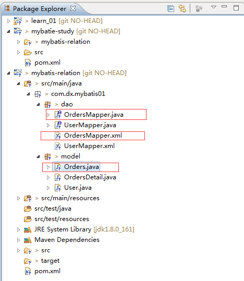
Task: Click the focus on active task icon
Action: pyautogui.click(x=199, y=8)
